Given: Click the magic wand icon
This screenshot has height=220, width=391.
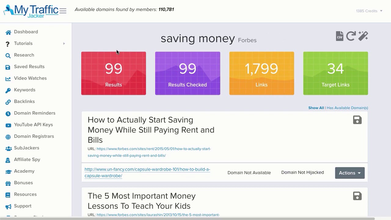Looking at the screenshot, I should pos(363,36).
